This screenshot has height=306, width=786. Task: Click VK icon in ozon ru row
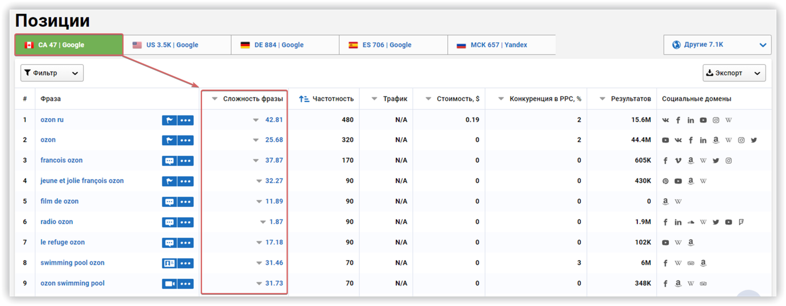pyautogui.click(x=665, y=120)
